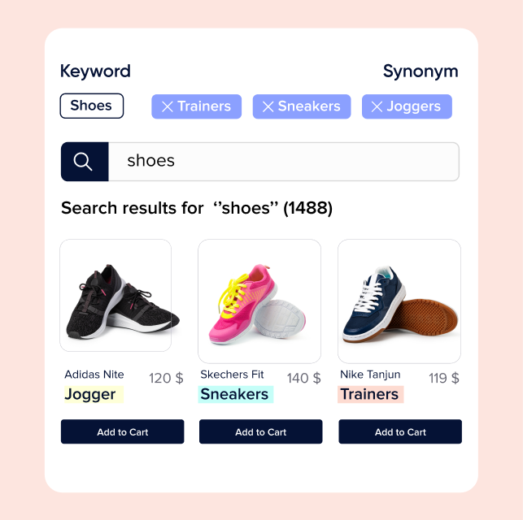523x520 pixels.
Task: Remove the Joggers synonym with its X
Action: click(377, 106)
